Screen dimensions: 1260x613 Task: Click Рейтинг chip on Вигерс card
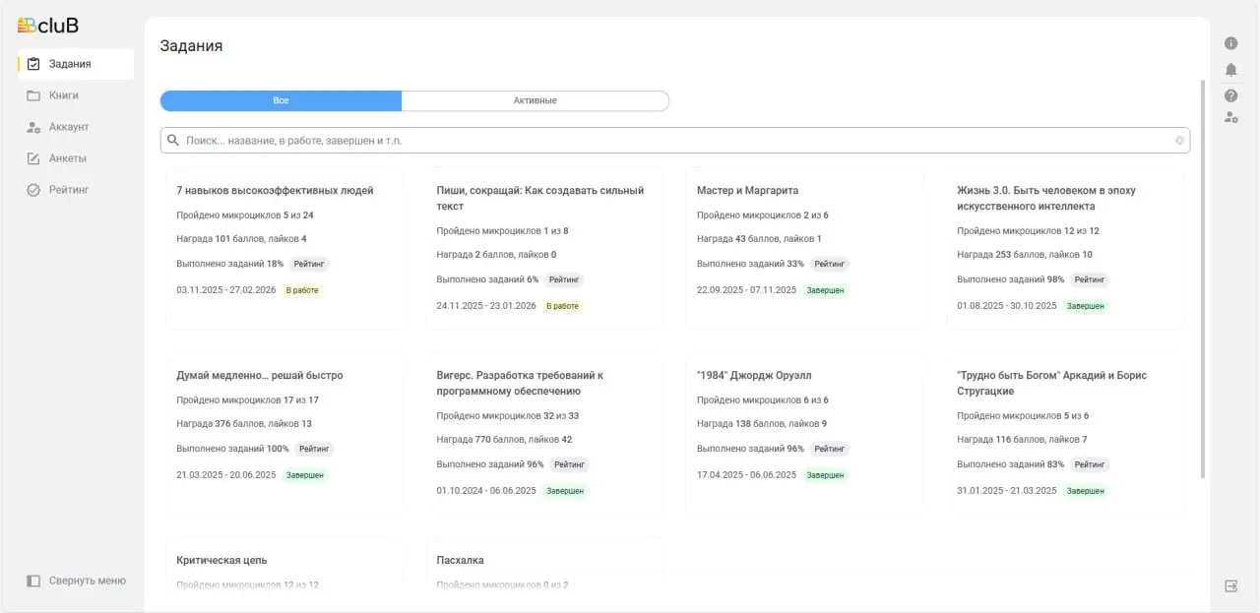click(569, 464)
